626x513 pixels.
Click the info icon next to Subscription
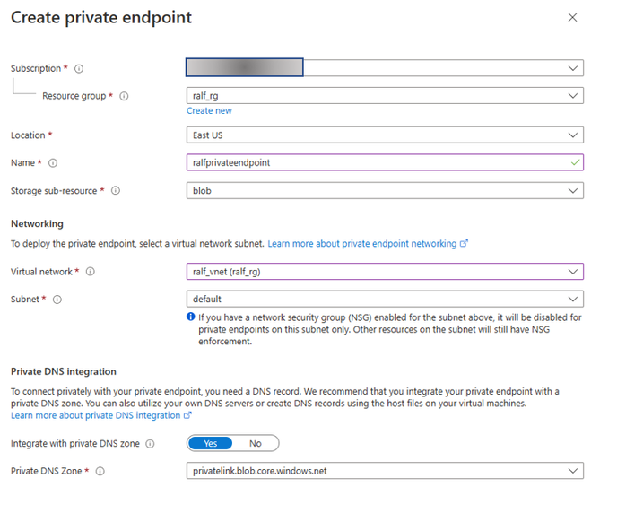pos(79,68)
